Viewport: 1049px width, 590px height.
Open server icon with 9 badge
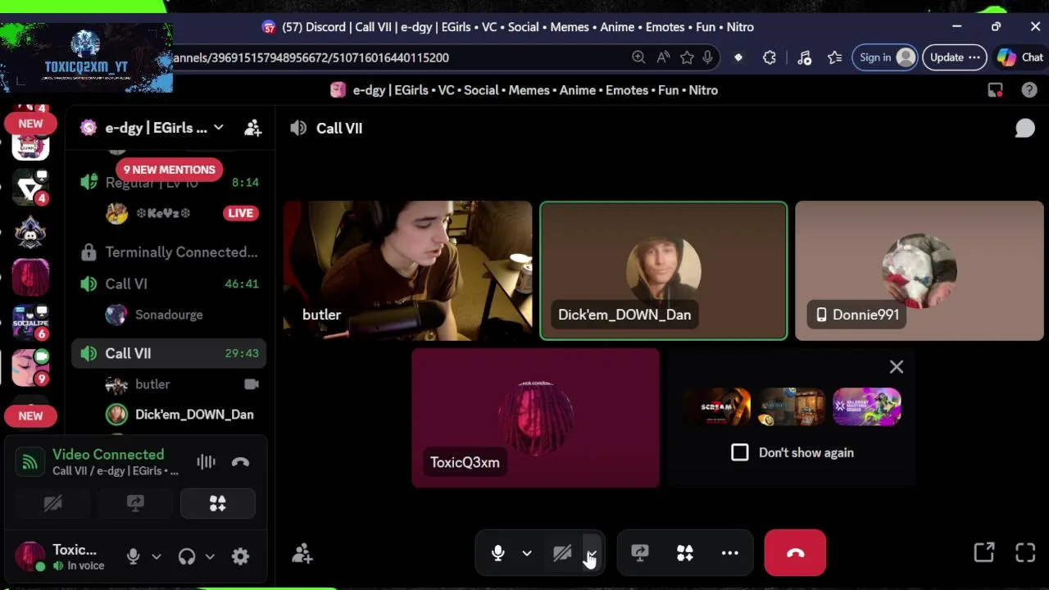(30, 366)
